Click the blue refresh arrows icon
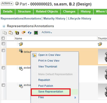 point(30,33)
